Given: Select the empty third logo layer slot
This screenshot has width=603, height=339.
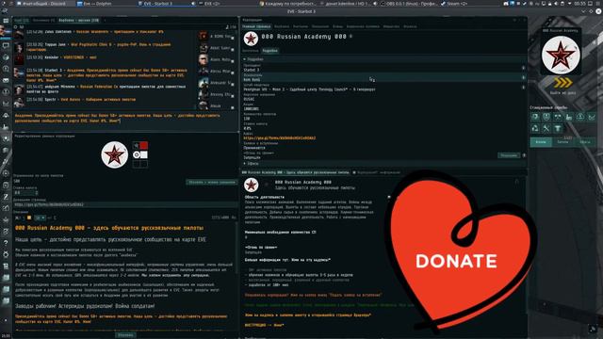Looking at the screenshot, I should (x=136, y=164).
